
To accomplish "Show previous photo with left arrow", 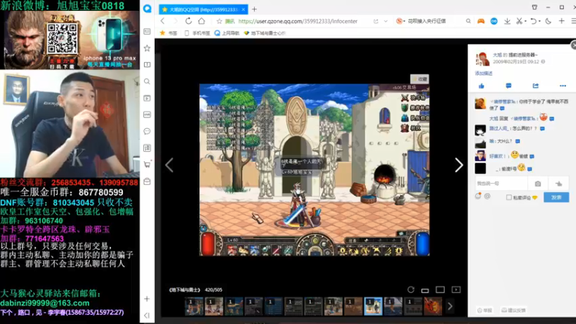I will coord(169,166).
